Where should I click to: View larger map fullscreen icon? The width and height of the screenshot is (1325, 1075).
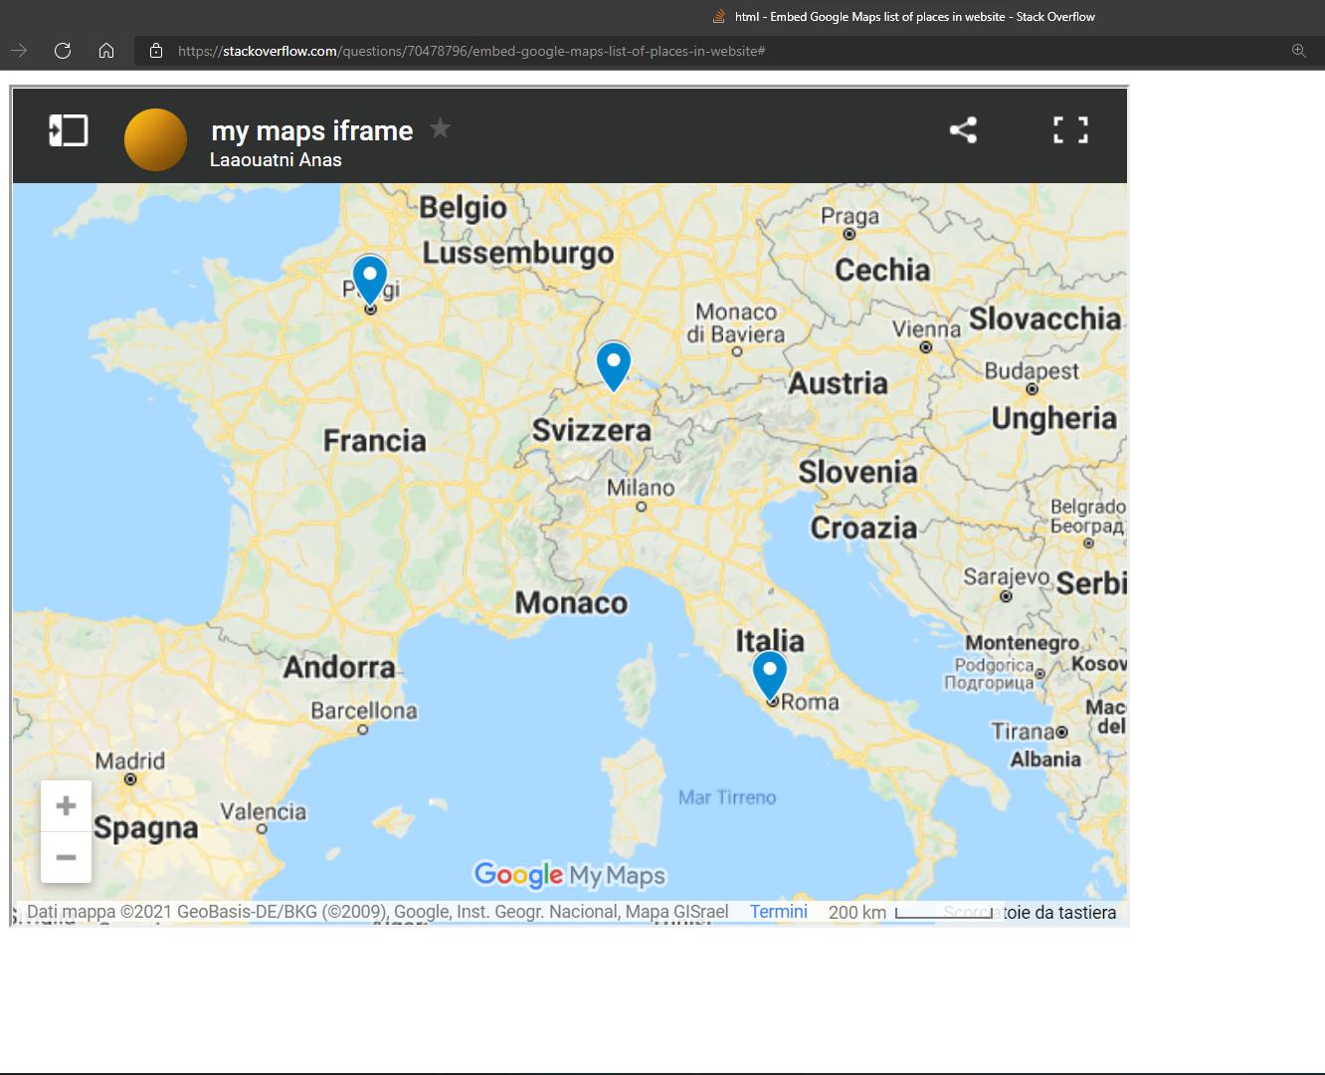[x=1070, y=130]
